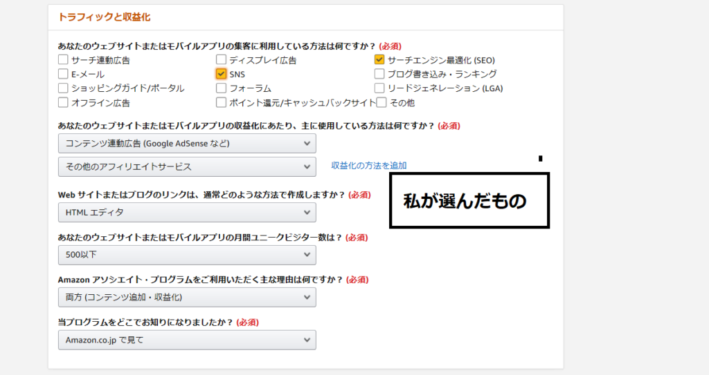
Task: Select the フォーラム checkbox
Action: [221, 88]
